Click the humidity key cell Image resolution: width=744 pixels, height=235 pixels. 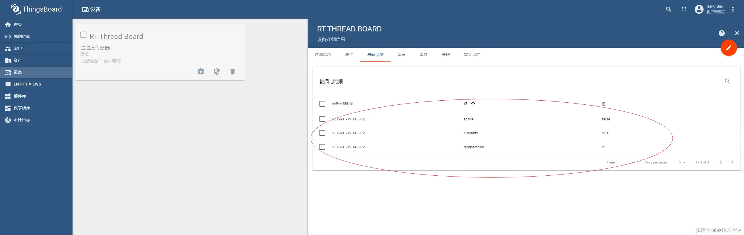pos(471,133)
